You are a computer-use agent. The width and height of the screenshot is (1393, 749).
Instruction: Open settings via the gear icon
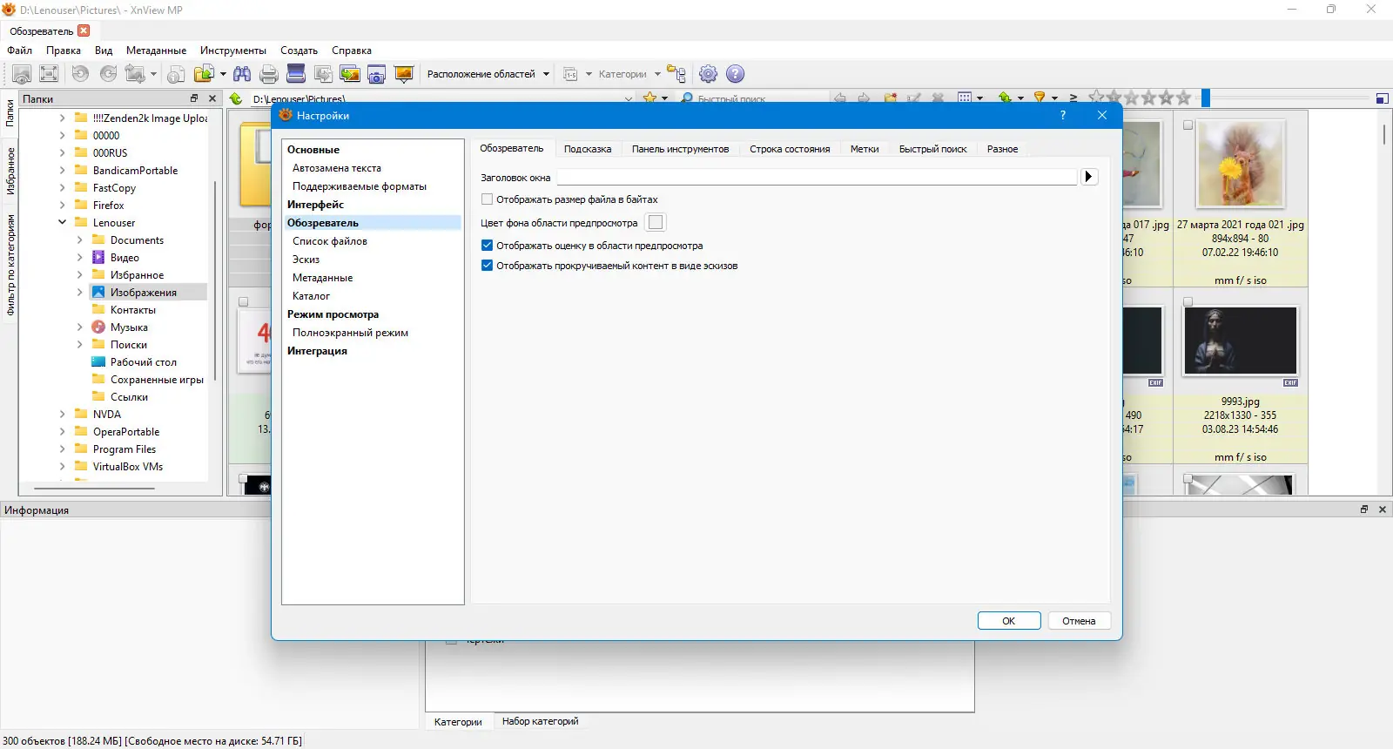(709, 74)
